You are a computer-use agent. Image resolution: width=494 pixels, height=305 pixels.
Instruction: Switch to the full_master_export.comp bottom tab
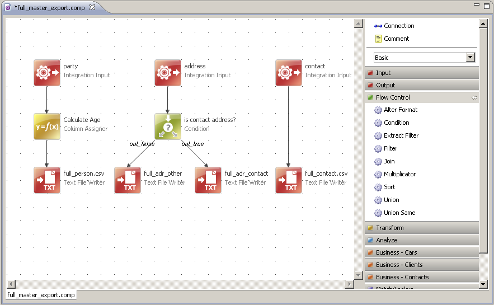[41, 295]
